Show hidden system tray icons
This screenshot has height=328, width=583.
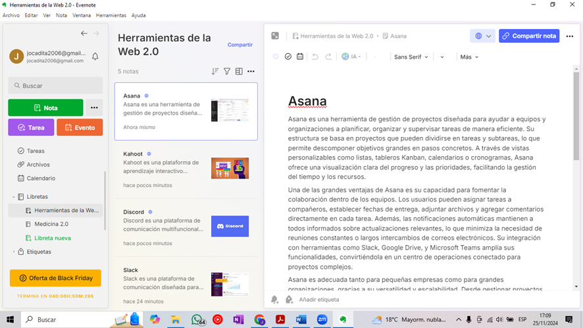pyautogui.click(x=459, y=319)
